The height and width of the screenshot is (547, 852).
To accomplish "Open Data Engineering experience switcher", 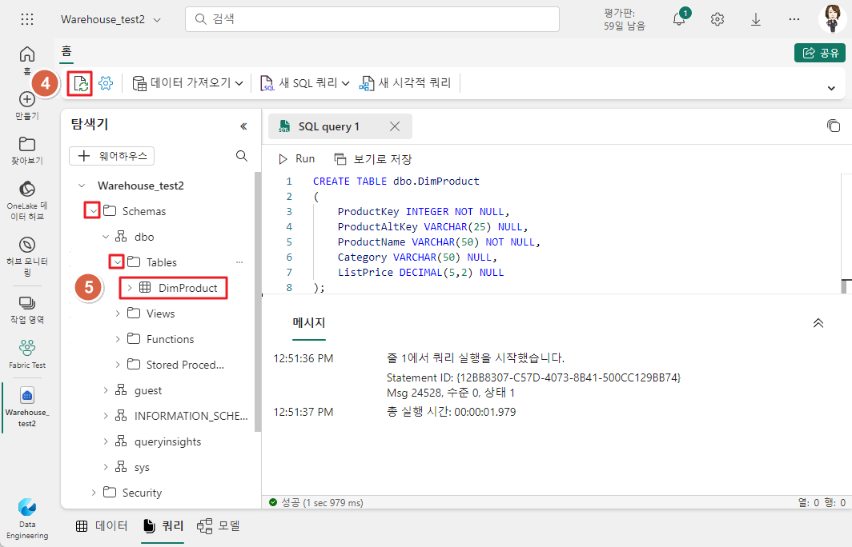I will (x=27, y=519).
